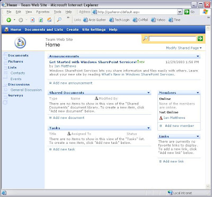Open What's New in Windows SharePoint Services link
This screenshot has width=212, height=197.
click(138, 74)
